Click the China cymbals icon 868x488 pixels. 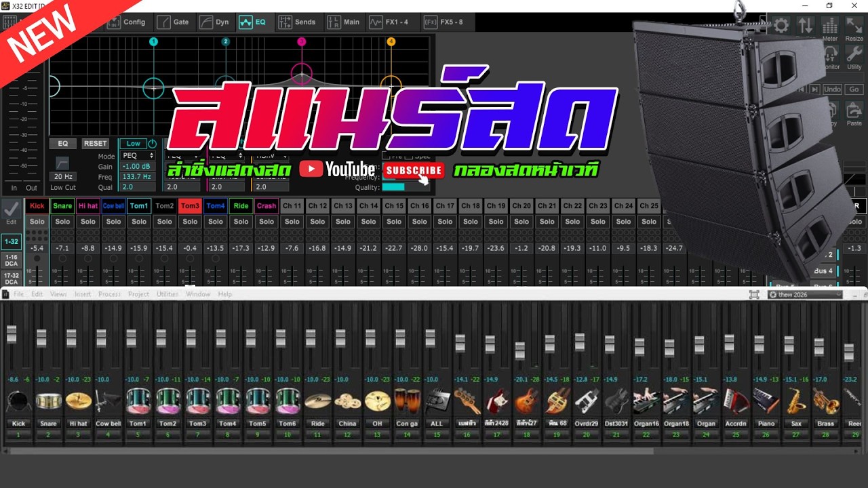[347, 401]
